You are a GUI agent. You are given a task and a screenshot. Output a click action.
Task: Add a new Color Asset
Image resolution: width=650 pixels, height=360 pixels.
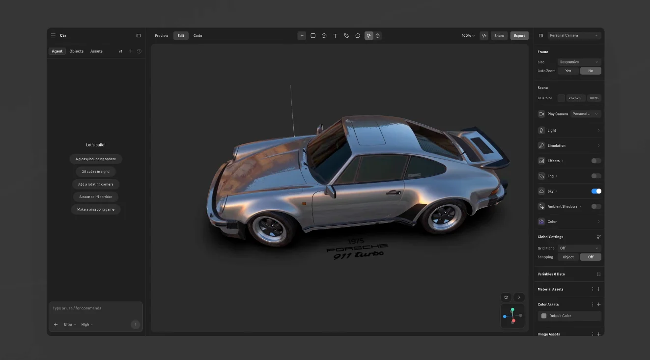(598, 305)
